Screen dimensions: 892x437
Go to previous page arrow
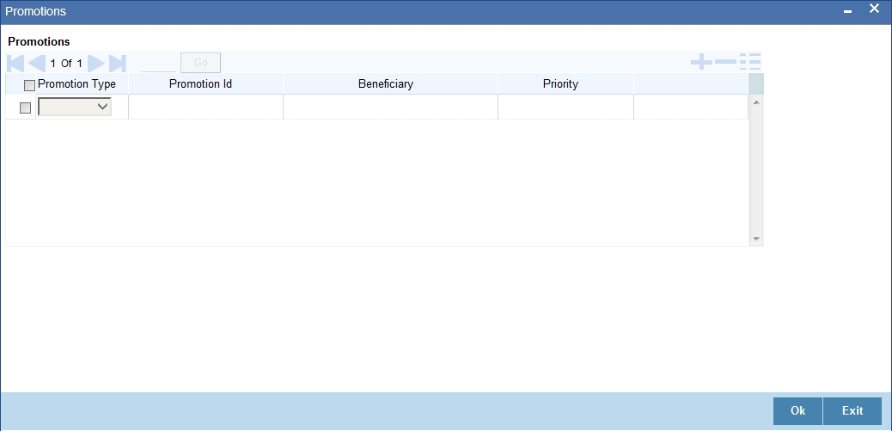point(37,63)
